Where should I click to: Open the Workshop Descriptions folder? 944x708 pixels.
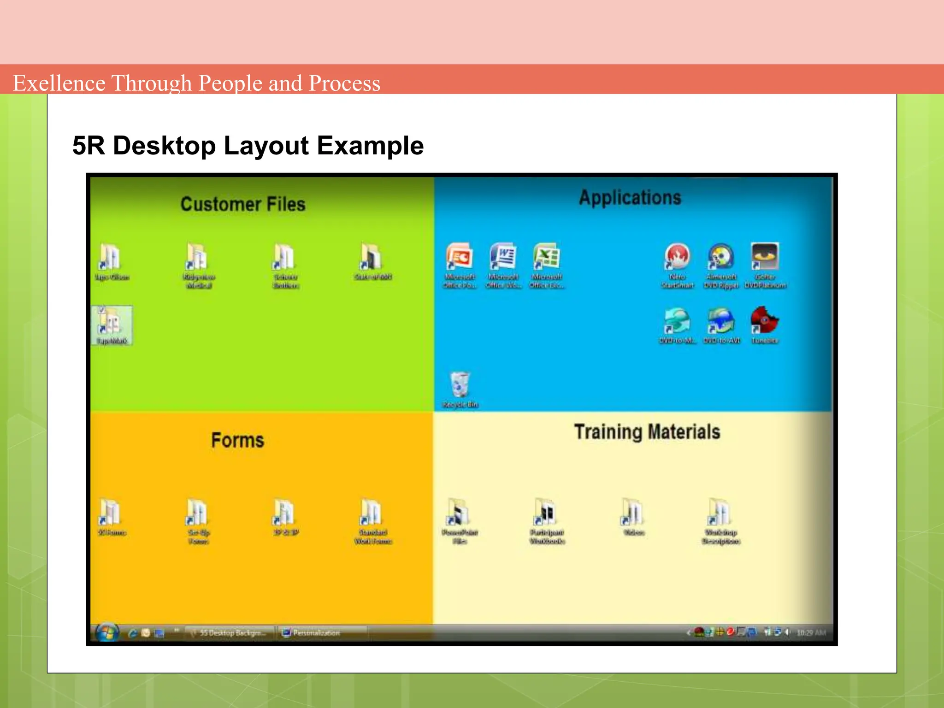pos(720,513)
